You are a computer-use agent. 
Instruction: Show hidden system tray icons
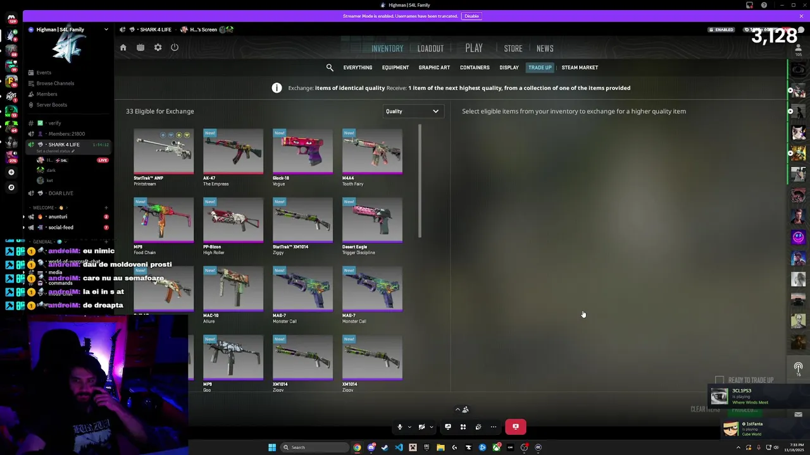[738, 447]
